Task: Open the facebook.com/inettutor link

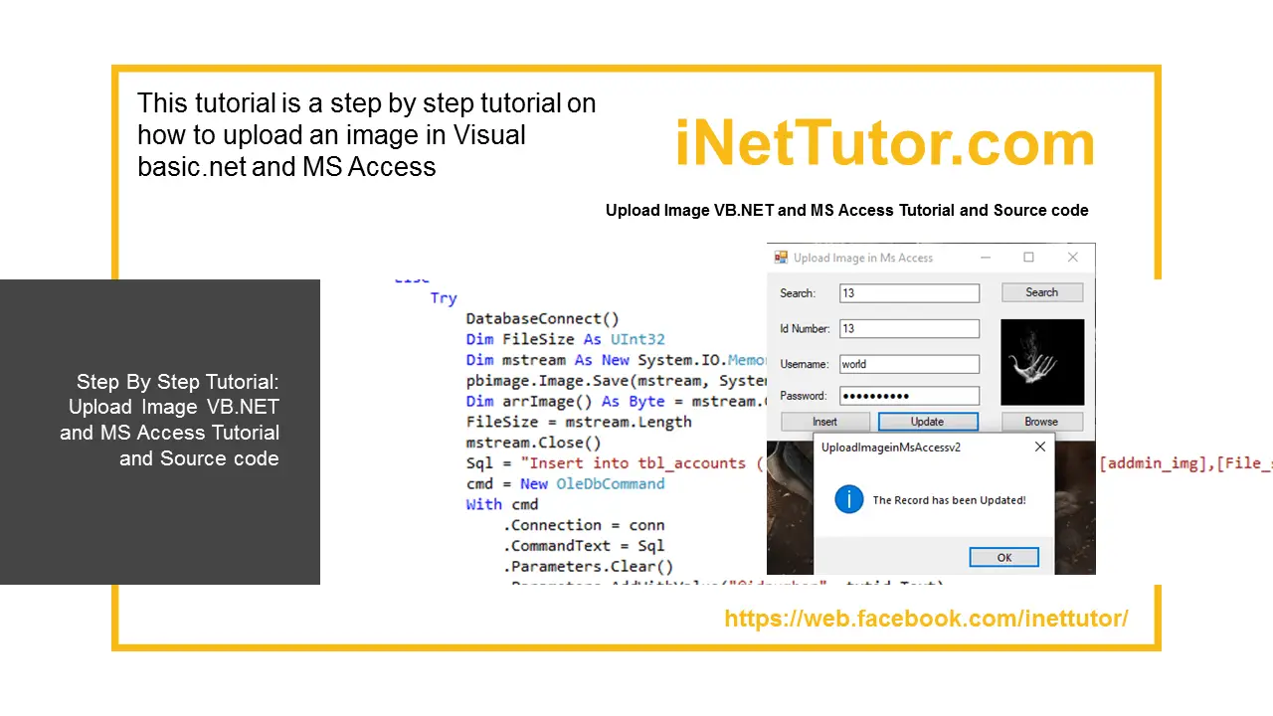Action: (x=926, y=619)
